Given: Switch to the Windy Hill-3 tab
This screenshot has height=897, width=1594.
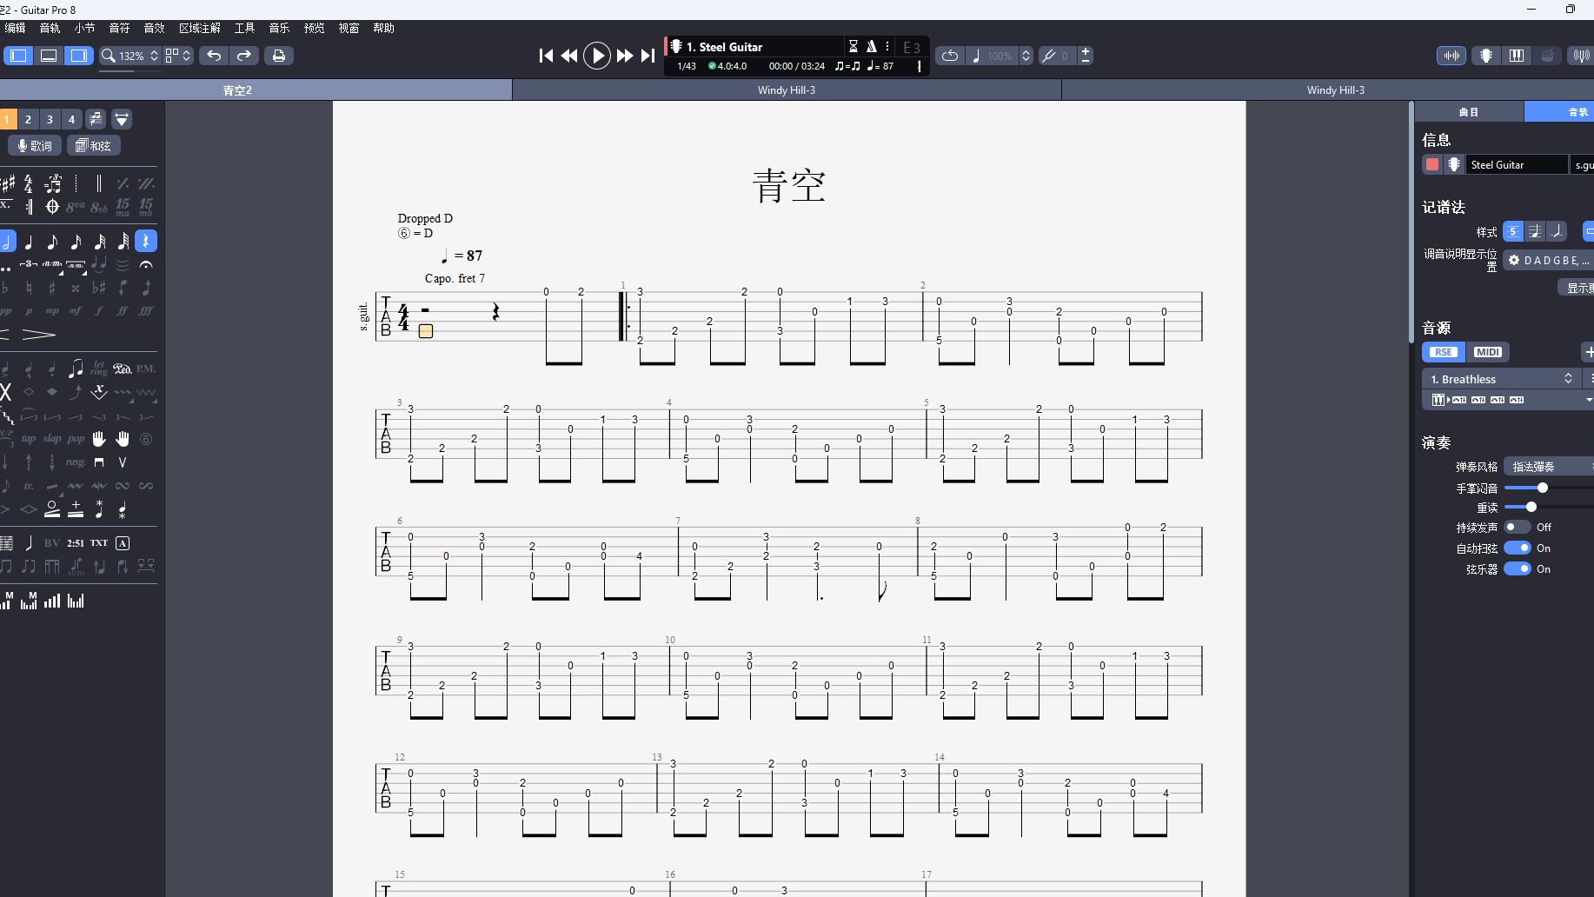Looking at the screenshot, I should pos(787,90).
